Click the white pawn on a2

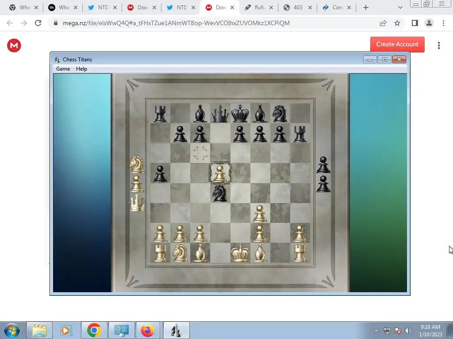click(160, 234)
